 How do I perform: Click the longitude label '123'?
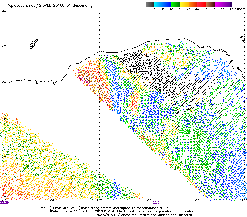coord(51,200)
